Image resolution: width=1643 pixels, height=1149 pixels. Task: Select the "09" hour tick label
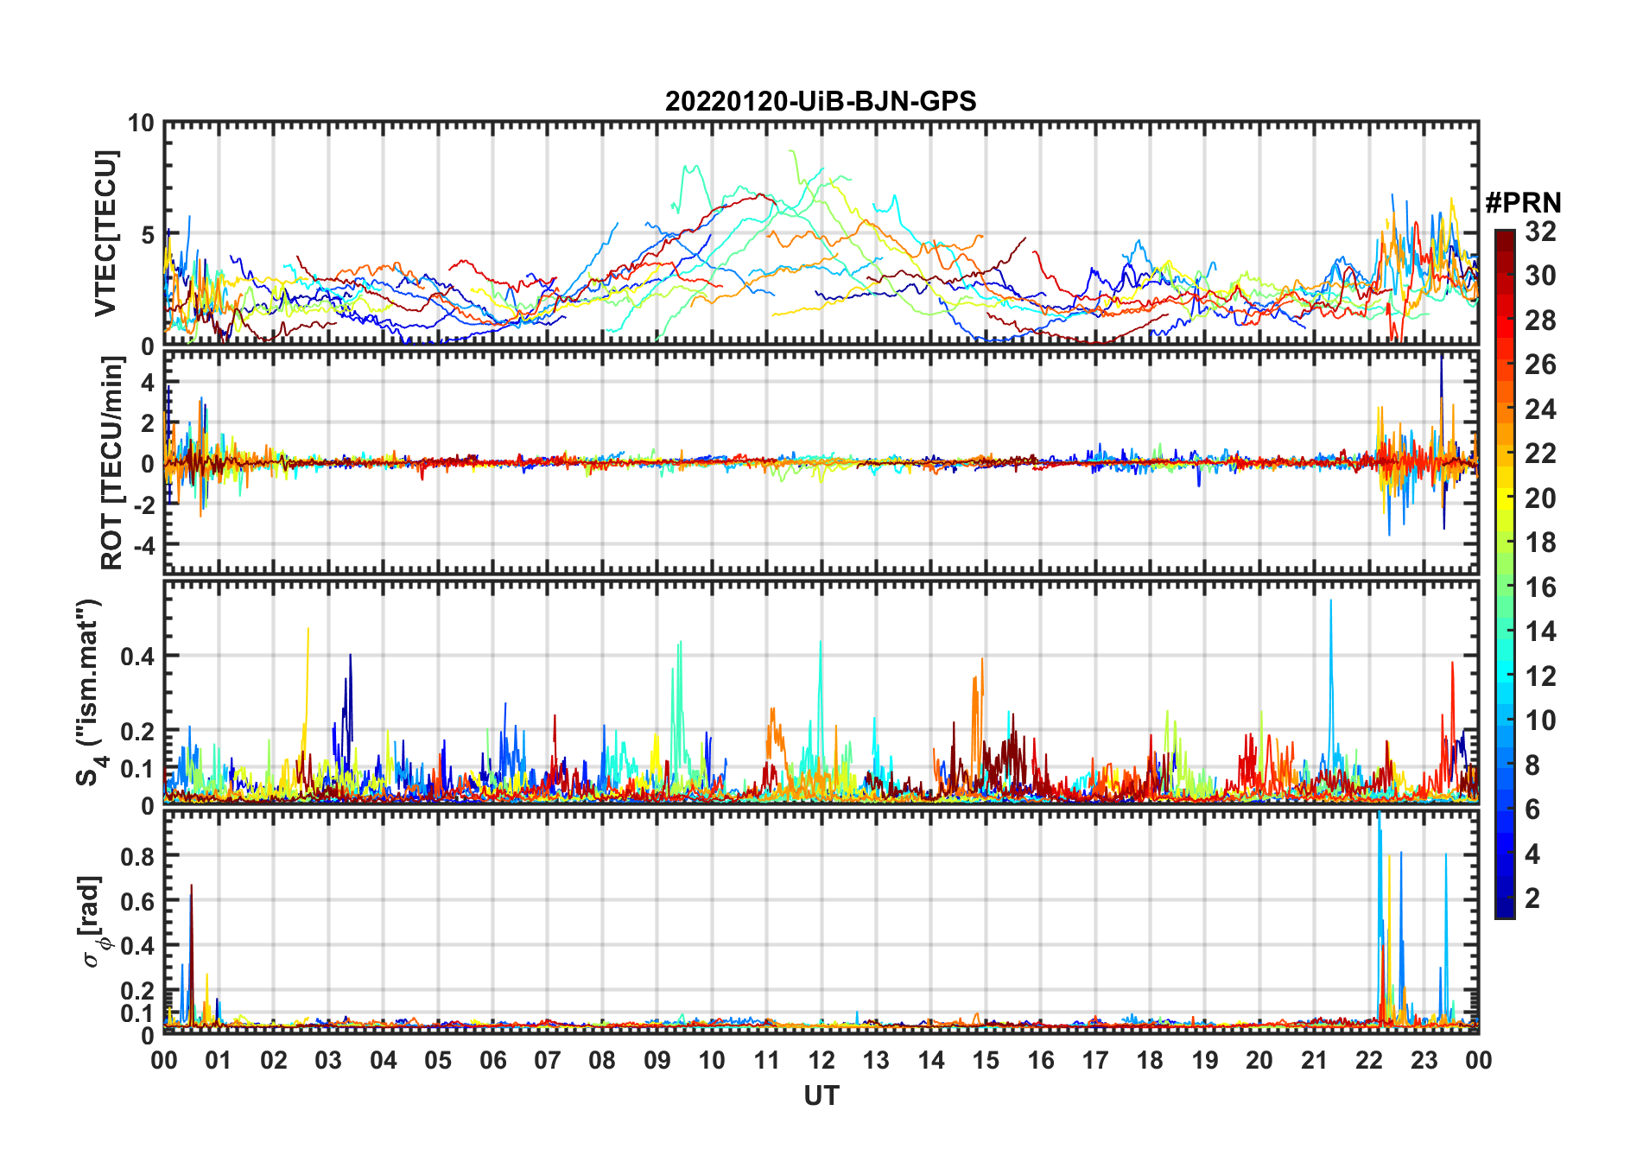[657, 1061]
